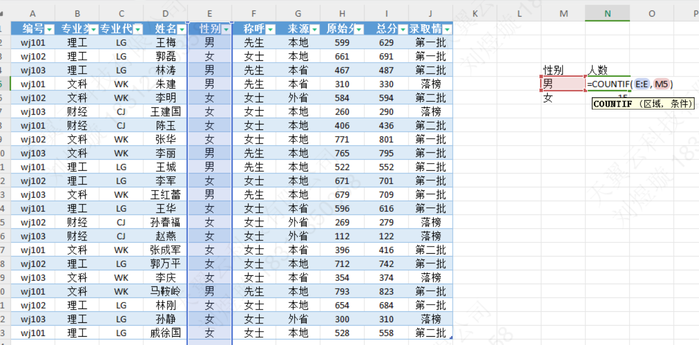Screen dimensions: 699x345
Task: Open the 原始分 filter dropdown
Action: point(359,29)
